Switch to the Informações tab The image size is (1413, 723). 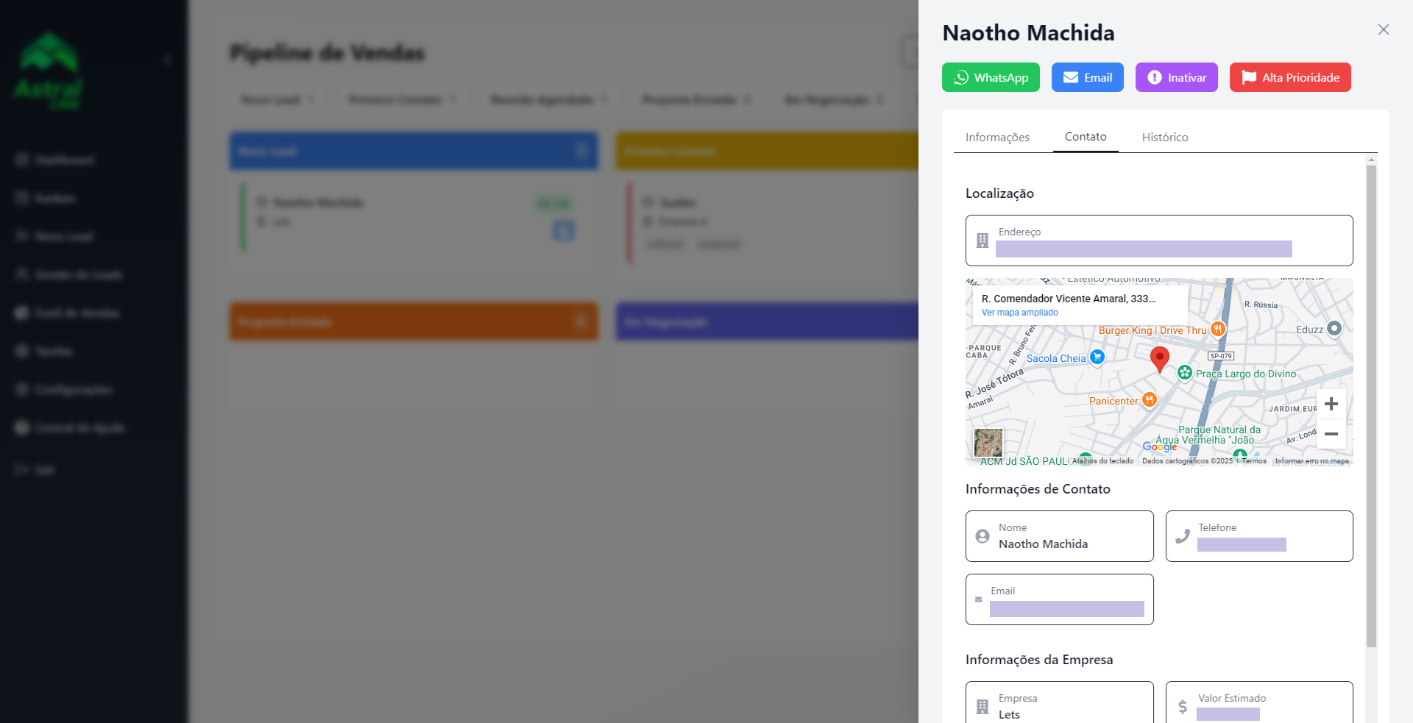pyautogui.click(x=997, y=138)
